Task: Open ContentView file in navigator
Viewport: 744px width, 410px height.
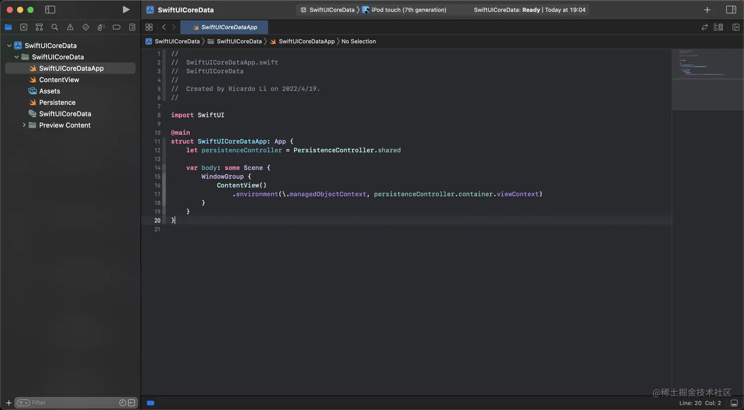Action: [59, 80]
